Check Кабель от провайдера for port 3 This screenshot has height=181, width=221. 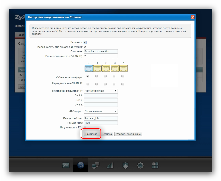(114, 76)
